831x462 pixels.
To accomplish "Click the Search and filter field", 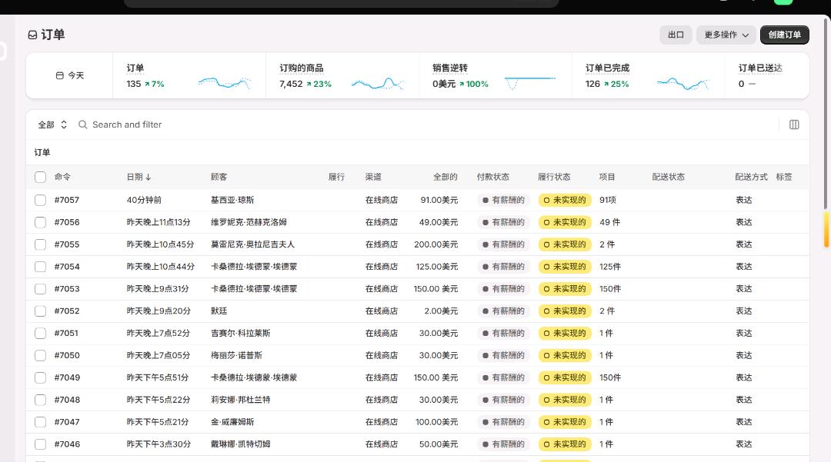I will (424, 125).
